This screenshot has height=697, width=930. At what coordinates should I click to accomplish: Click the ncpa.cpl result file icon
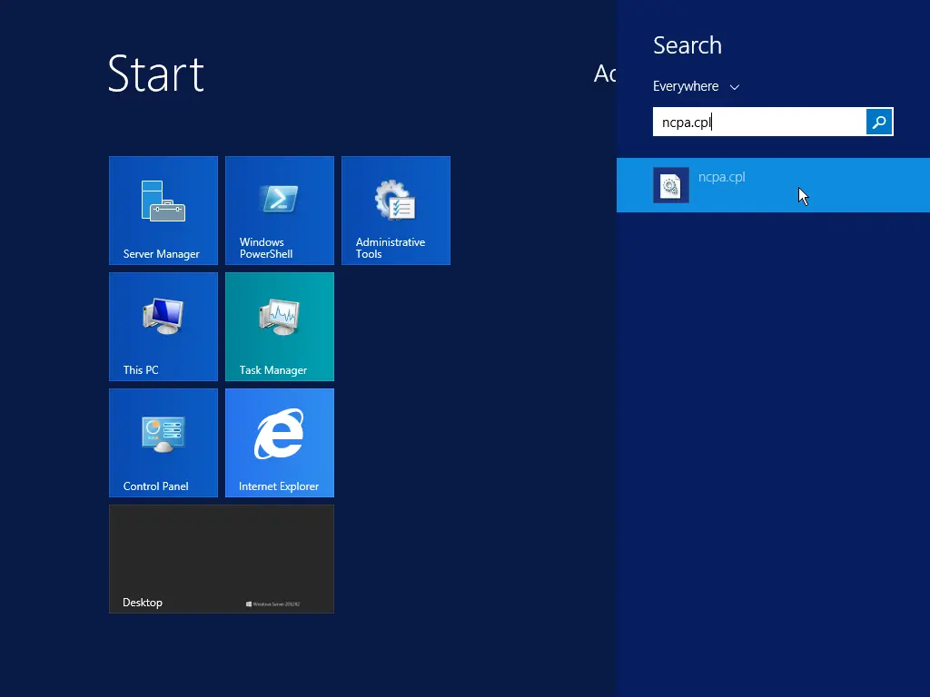pyautogui.click(x=670, y=185)
